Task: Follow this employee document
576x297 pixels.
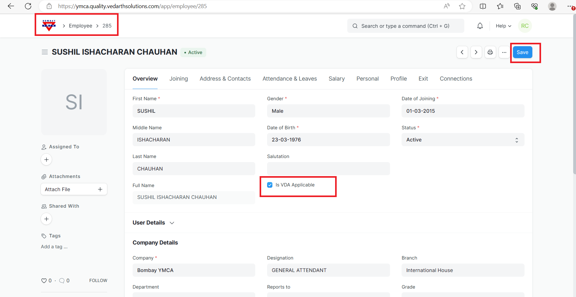Action: point(98,280)
